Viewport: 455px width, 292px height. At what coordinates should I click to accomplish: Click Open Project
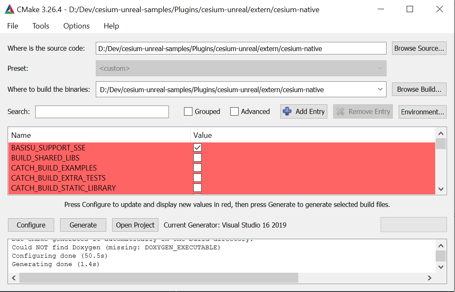point(135,225)
